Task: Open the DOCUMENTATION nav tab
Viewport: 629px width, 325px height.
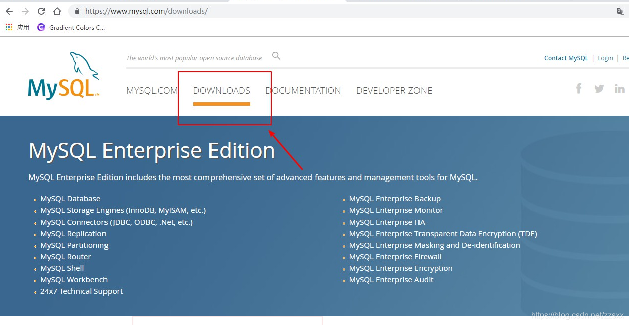Action: pyautogui.click(x=303, y=91)
